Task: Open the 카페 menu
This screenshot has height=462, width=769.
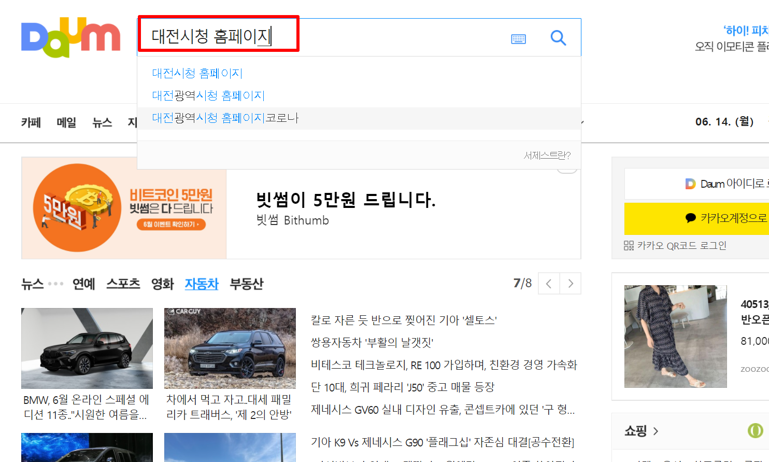Action: (x=31, y=122)
